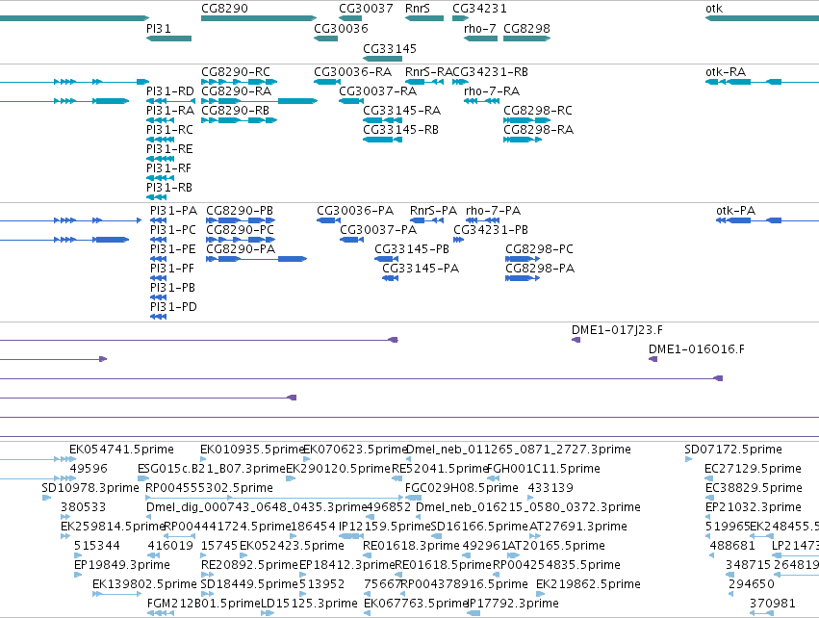The image size is (819, 618).
Task: Click the SD07172.5prime EST label
Action: [x=732, y=450]
